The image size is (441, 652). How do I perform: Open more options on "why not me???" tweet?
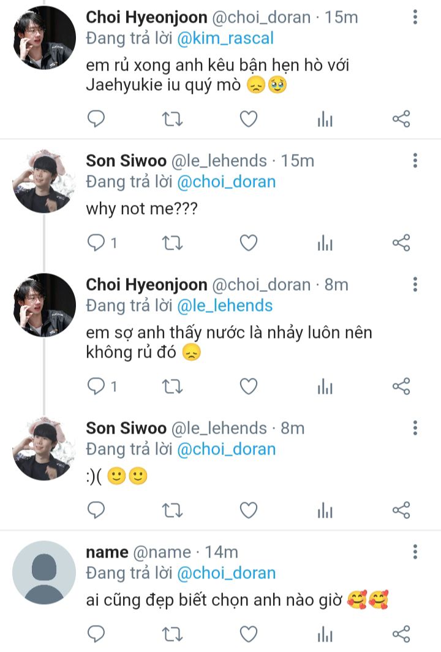[415, 161]
